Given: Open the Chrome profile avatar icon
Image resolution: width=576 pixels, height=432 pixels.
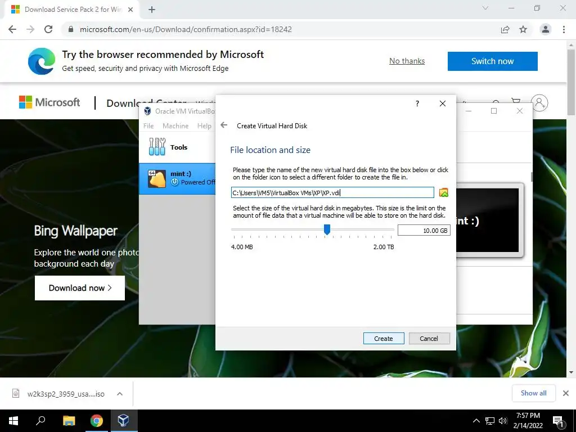Looking at the screenshot, I should click(x=546, y=29).
